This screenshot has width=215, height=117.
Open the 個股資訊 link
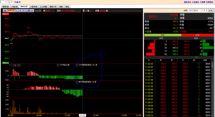(x=188, y=2)
